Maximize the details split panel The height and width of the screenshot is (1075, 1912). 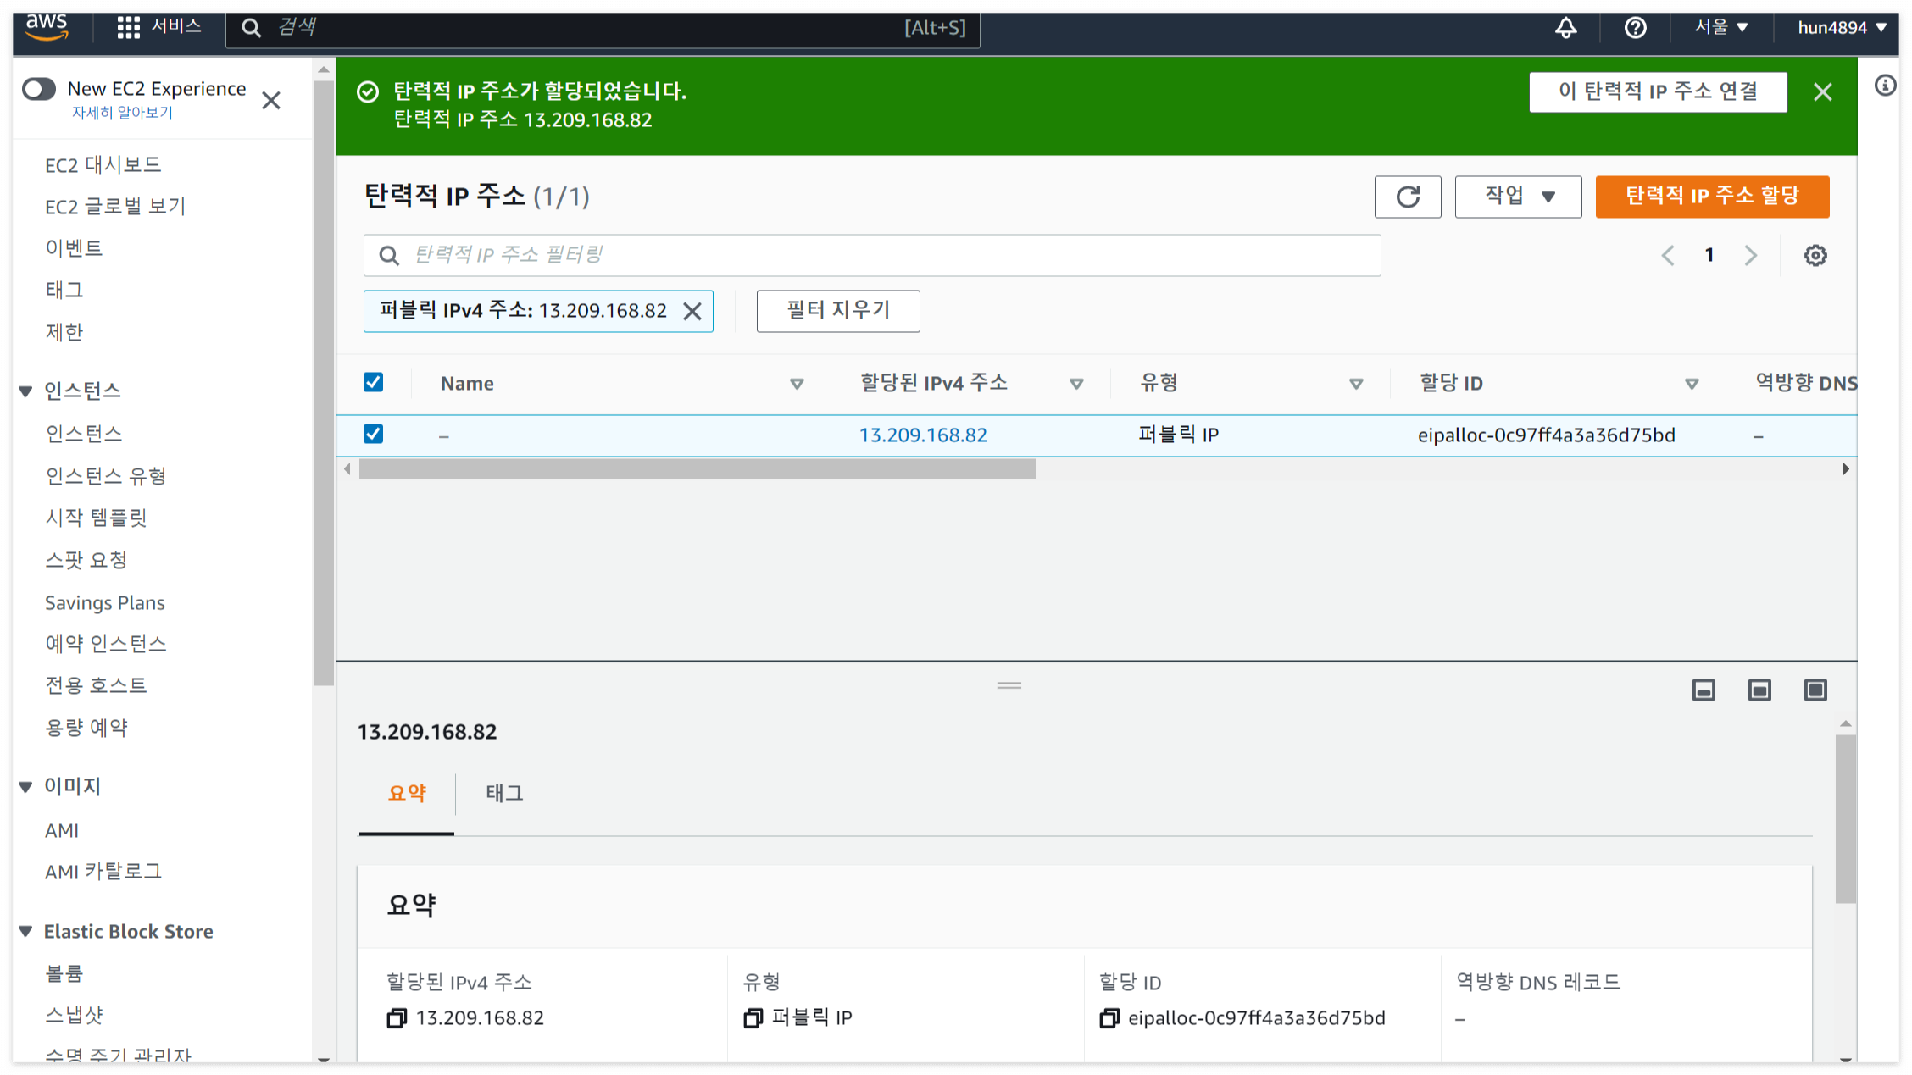(1815, 690)
